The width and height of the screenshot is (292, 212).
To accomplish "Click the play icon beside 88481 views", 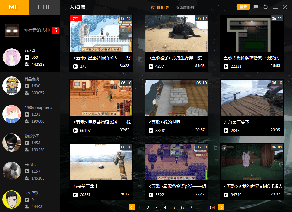I will click(x=151, y=131).
